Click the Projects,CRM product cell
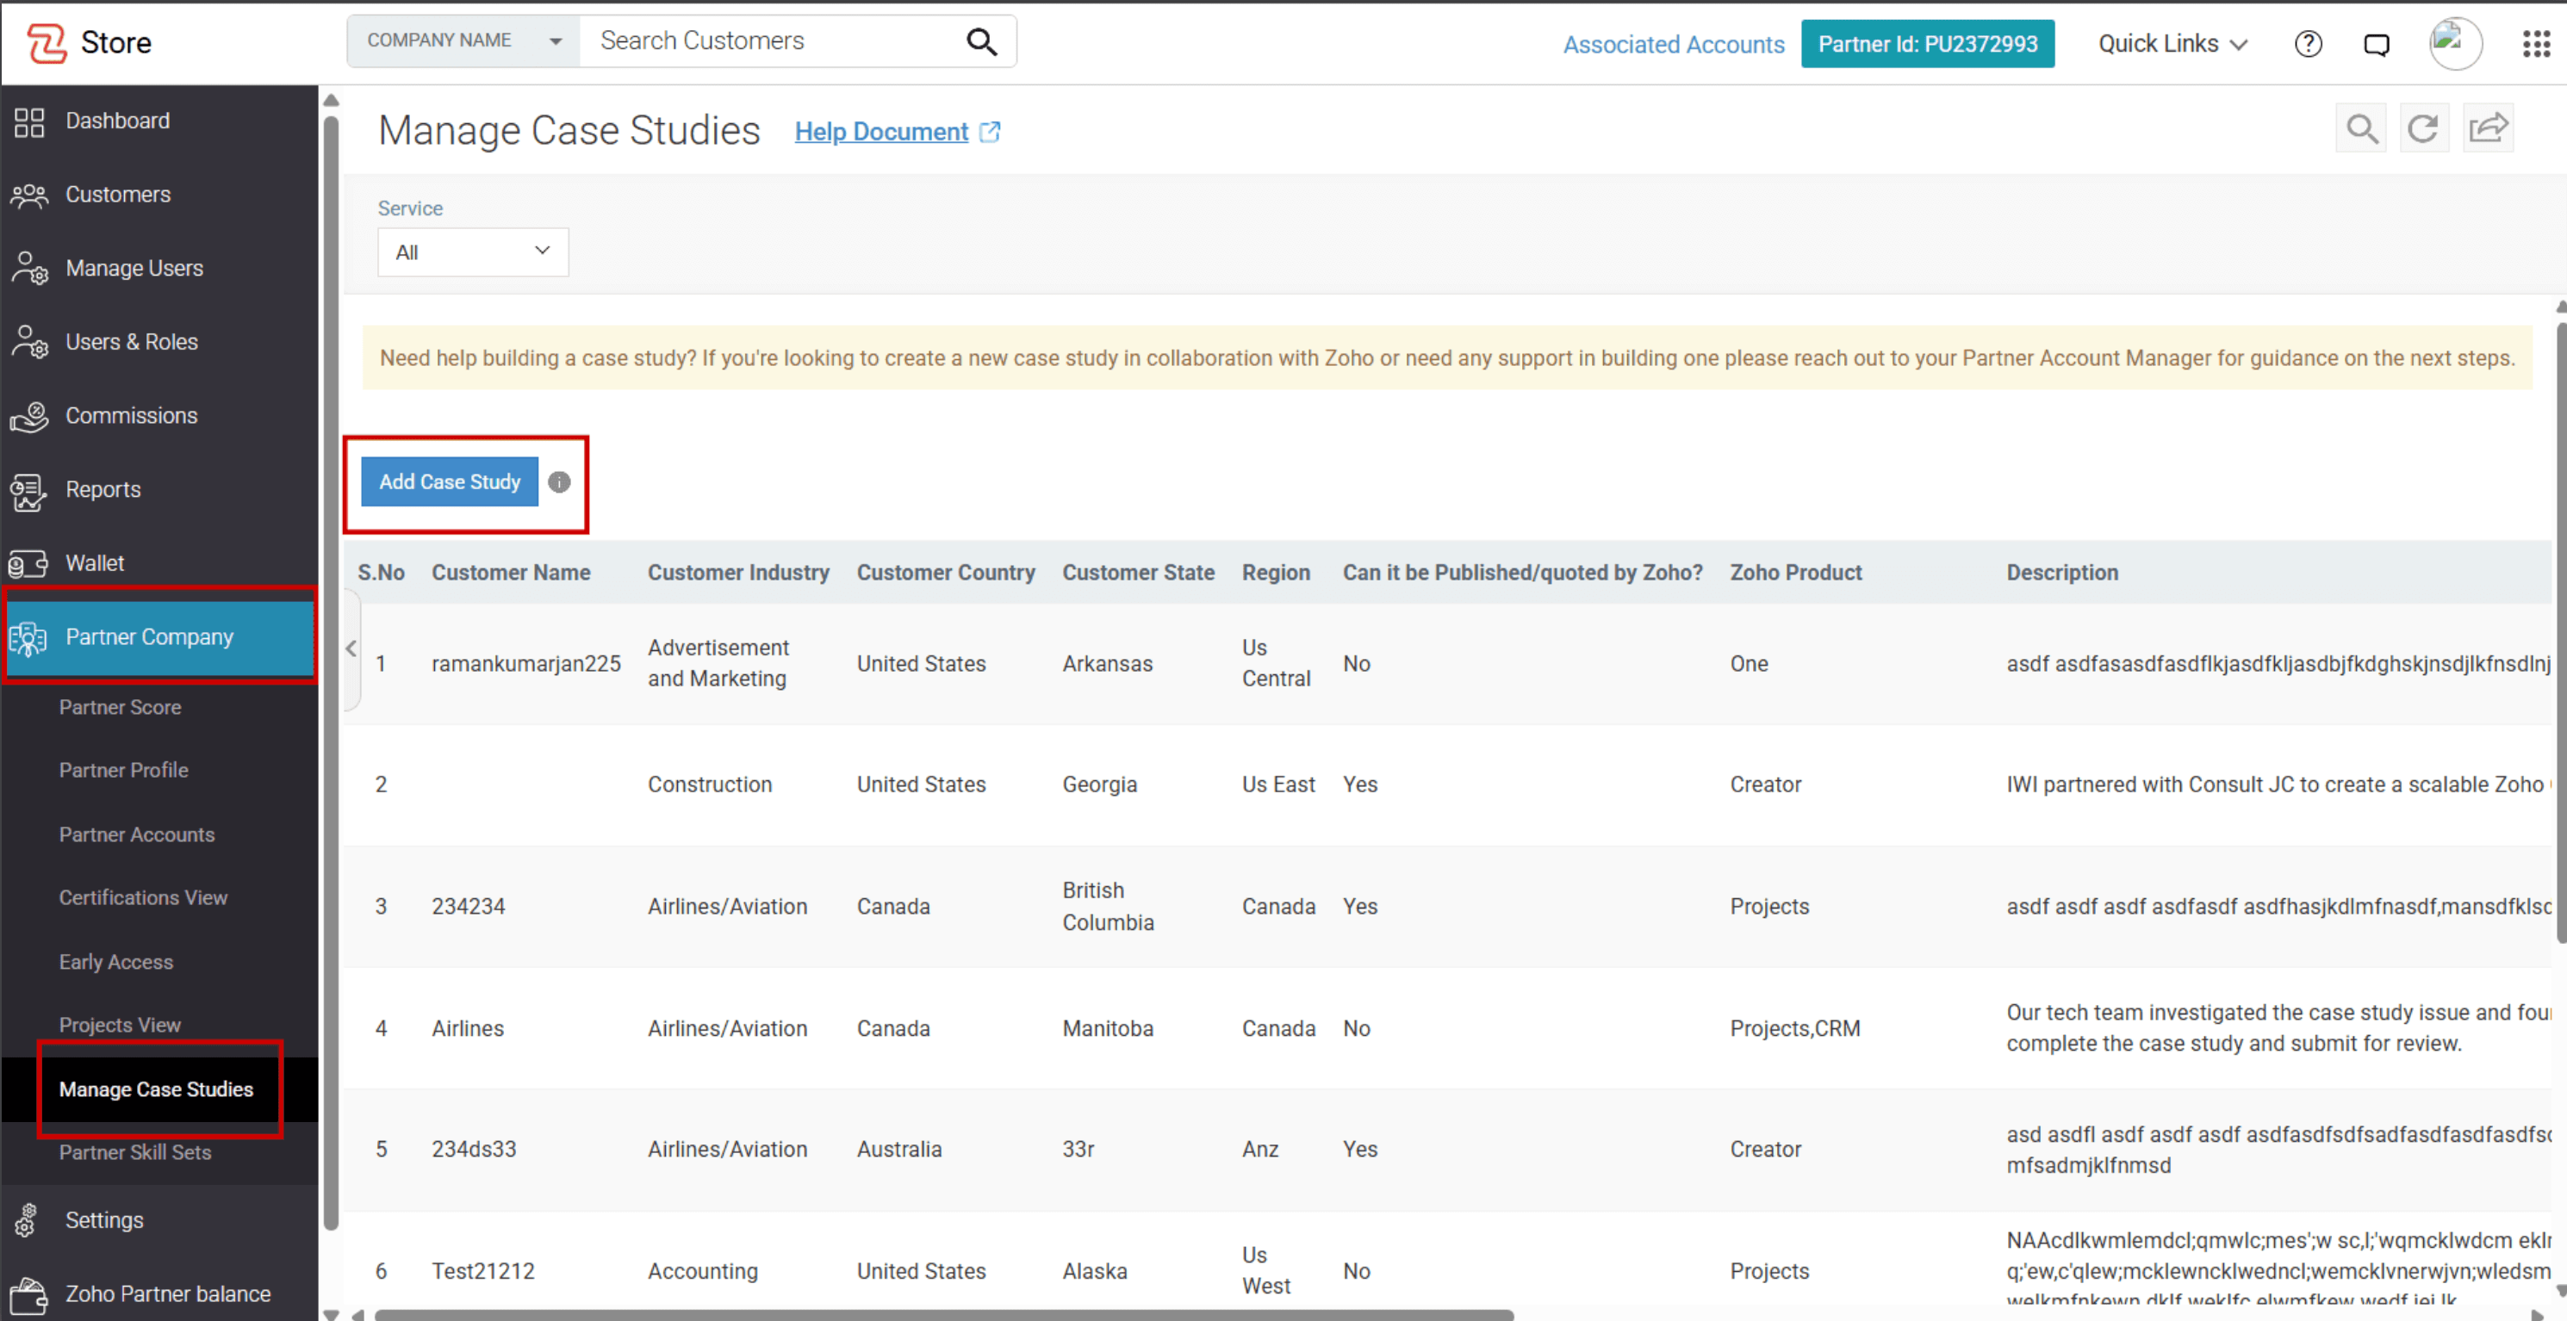 pos(1794,1029)
